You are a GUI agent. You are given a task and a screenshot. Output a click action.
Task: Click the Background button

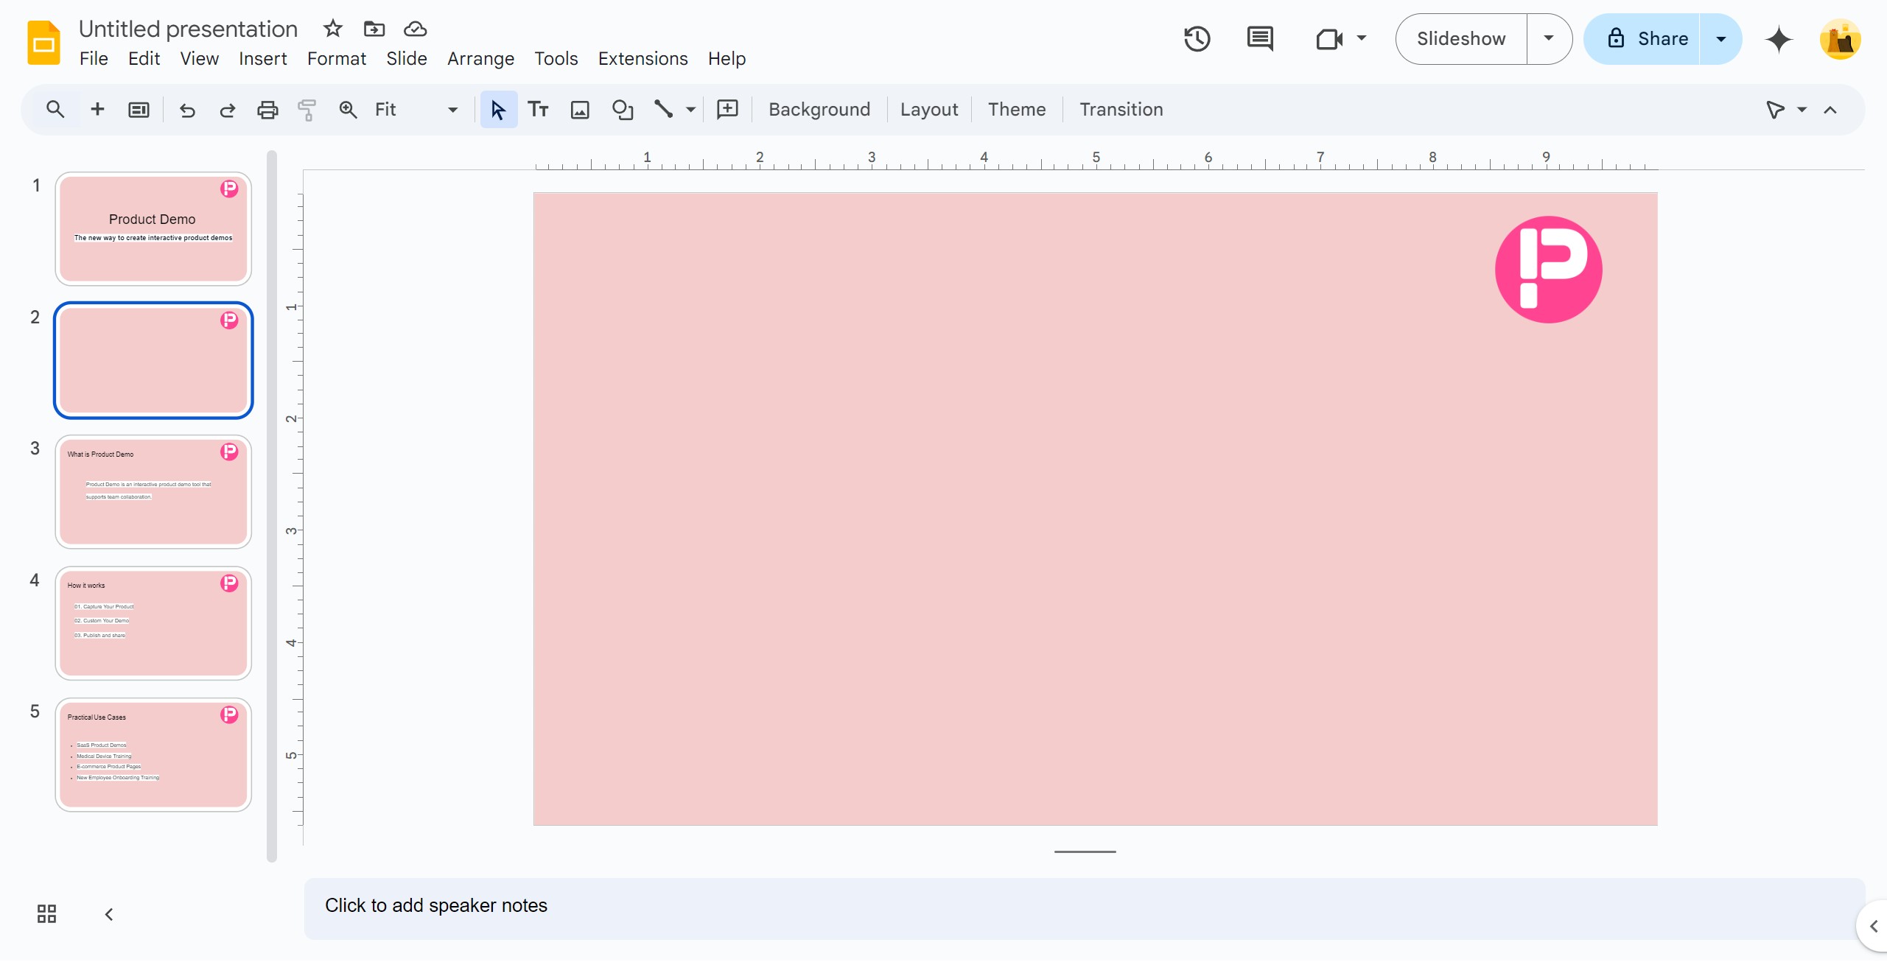(819, 110)
